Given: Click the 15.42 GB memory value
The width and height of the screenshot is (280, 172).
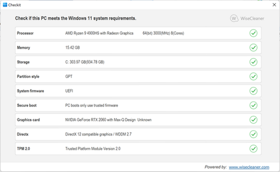Looking at the screenshot, I should (73, 48).
